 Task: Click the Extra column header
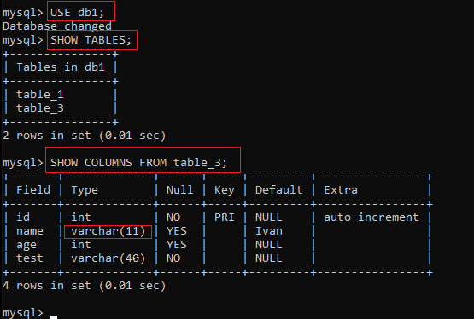click(341, 190)
